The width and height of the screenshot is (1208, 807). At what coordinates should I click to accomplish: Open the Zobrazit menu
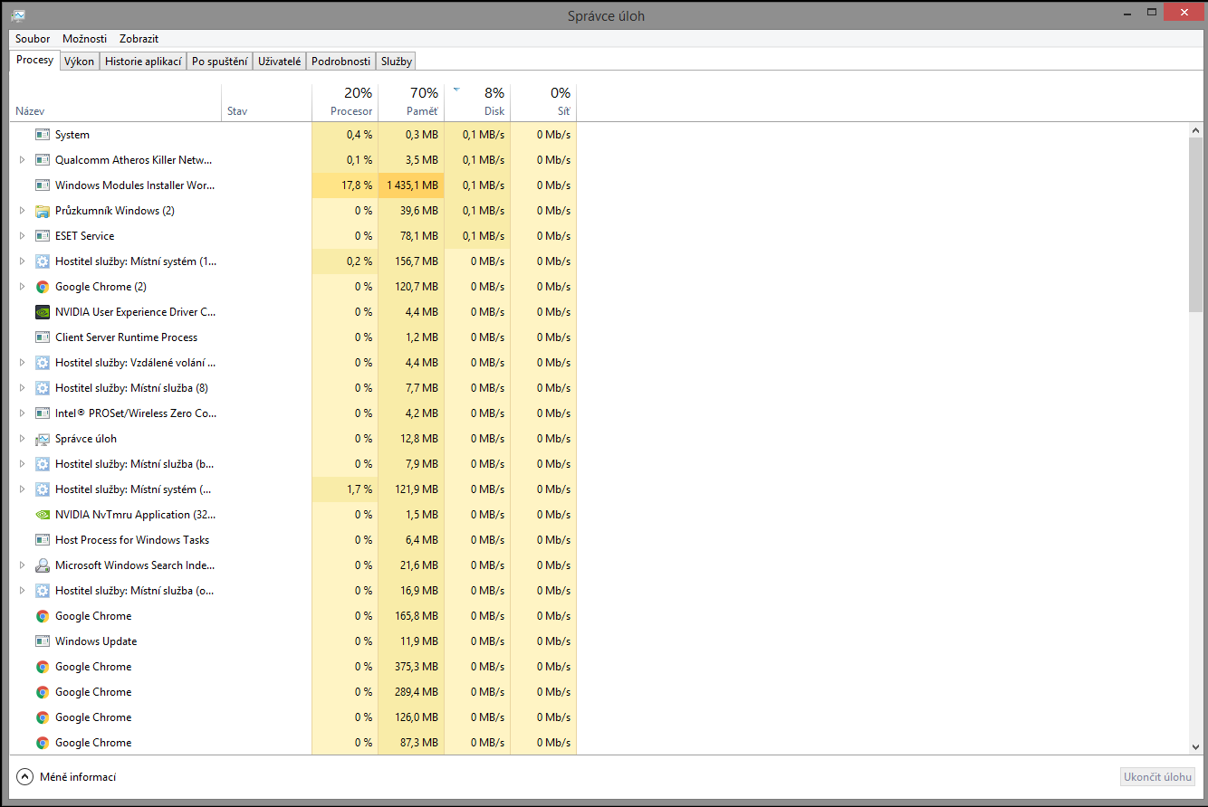pyautogui.click(x=139, y=39)
